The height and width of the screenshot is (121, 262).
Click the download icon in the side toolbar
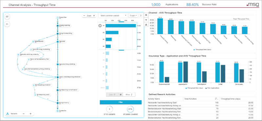(146, 25)
